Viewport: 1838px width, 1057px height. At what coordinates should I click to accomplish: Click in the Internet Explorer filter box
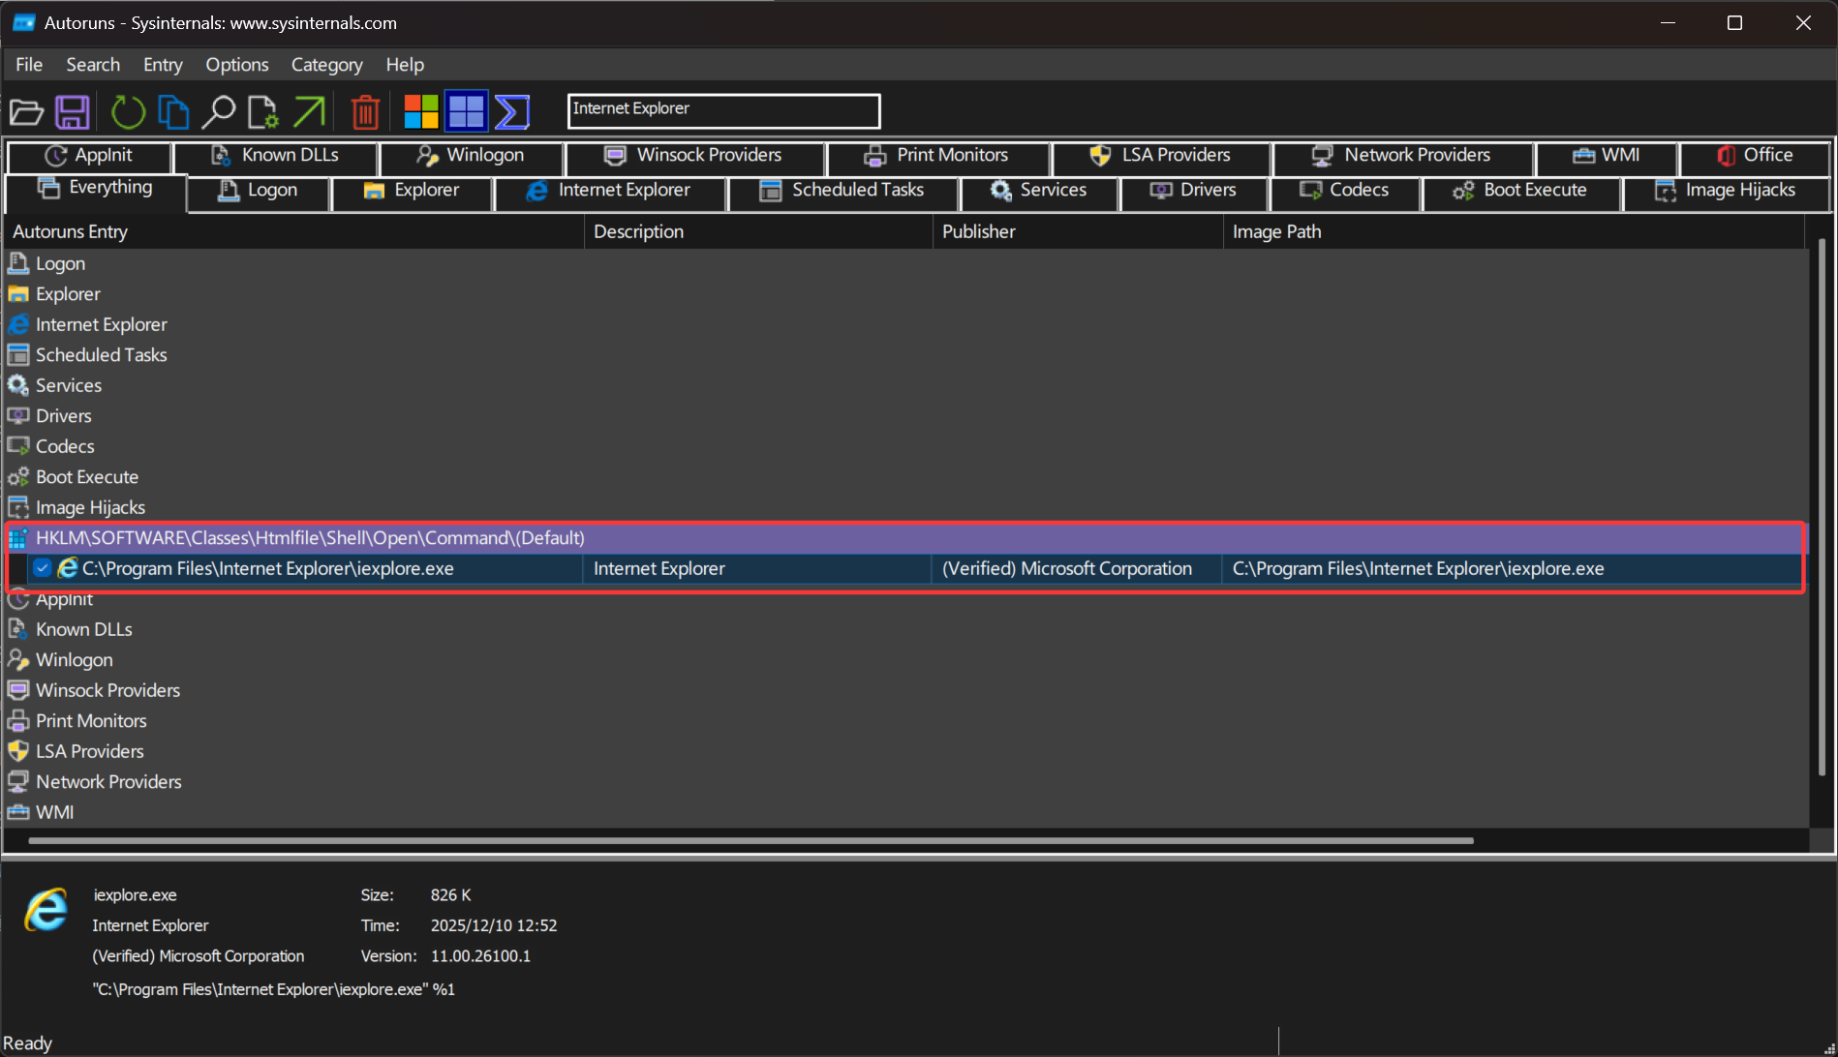tap(722, 109)
